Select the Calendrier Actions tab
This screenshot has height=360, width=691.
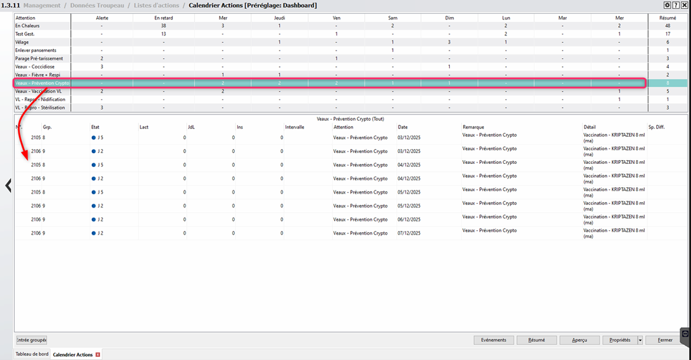(72, 355)
